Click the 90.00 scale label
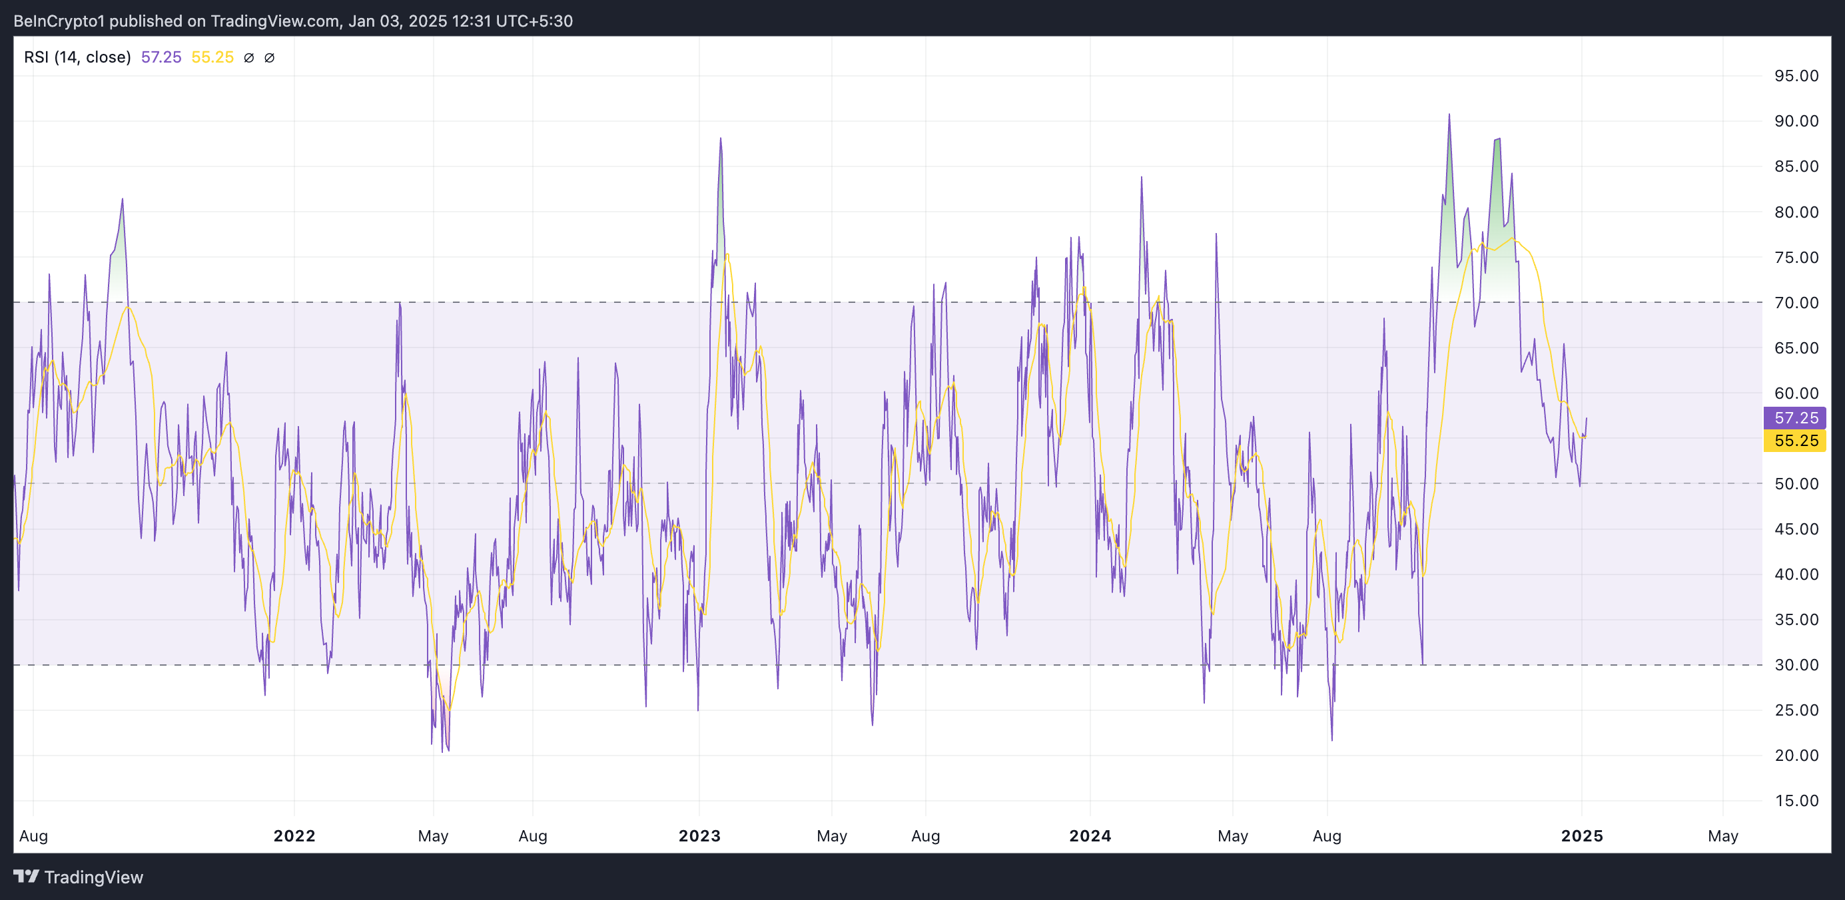1845x900 pixels. 1796,121
